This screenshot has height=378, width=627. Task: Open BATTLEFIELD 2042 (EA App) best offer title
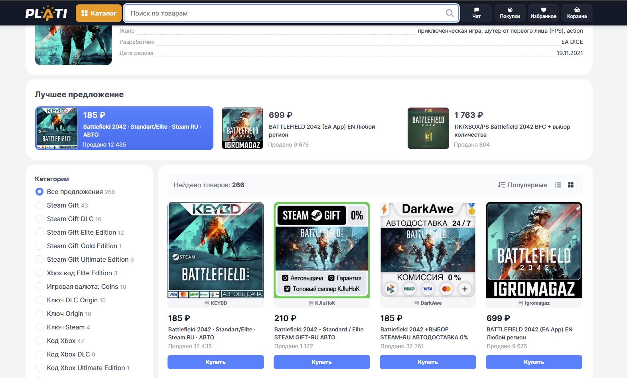coord(322,131)
